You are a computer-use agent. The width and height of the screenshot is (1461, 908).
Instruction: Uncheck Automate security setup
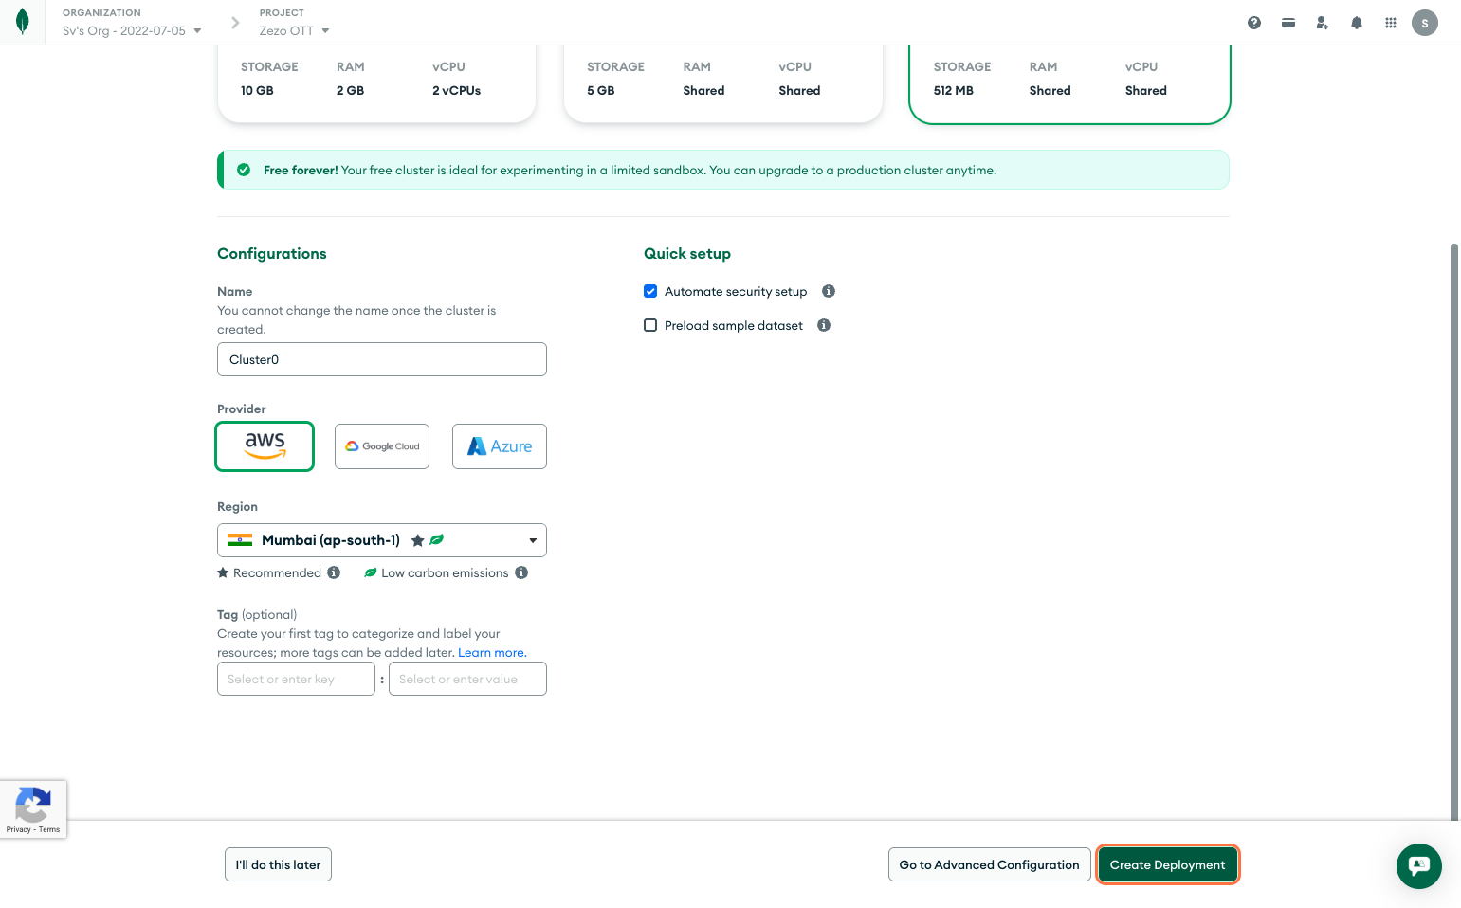[x=650, y=291]
